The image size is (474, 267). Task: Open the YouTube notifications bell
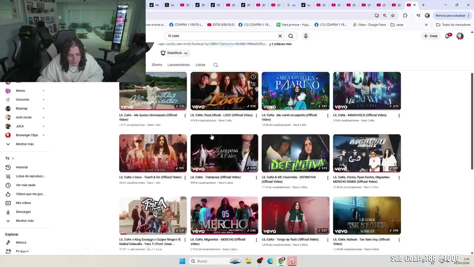click(x=447, y=36)
